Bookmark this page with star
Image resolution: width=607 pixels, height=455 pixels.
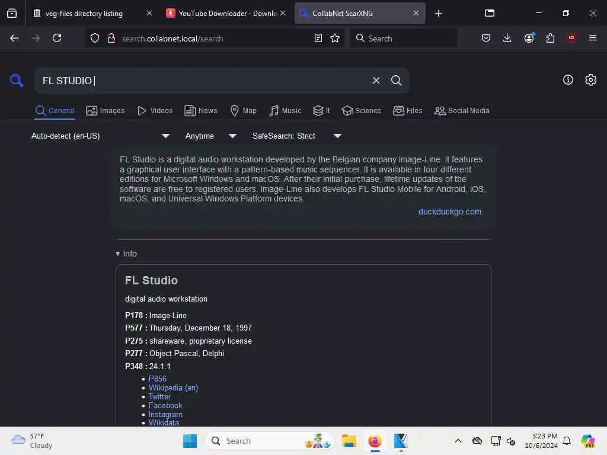pyautogui.click(x=335, y=38)
